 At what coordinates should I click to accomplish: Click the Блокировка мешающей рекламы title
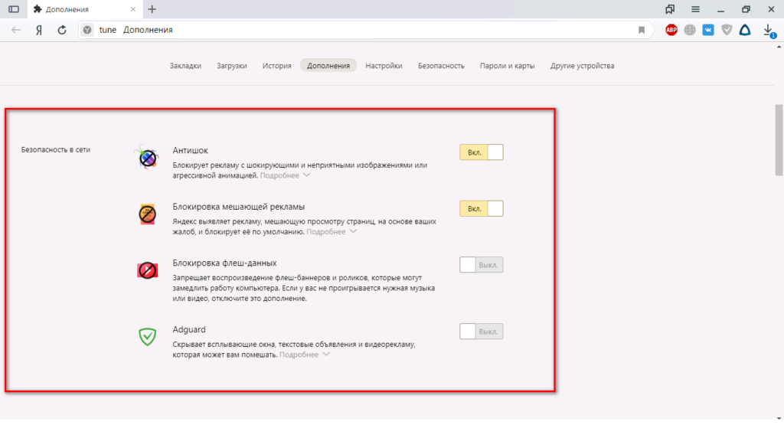click(x=239, y=207)
